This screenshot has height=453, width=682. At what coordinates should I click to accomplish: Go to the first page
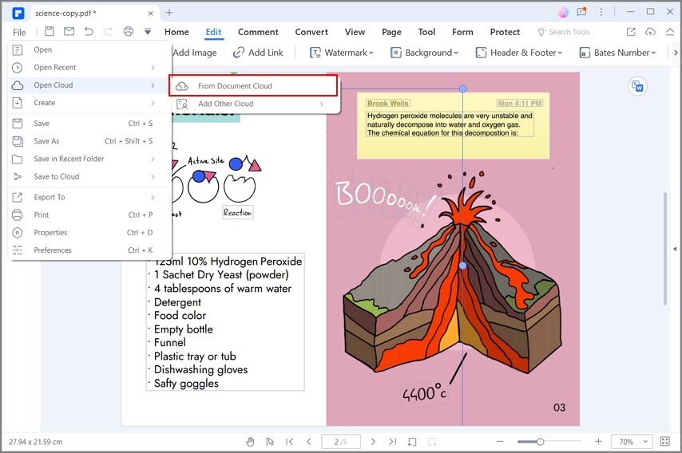tap(290, 442)
